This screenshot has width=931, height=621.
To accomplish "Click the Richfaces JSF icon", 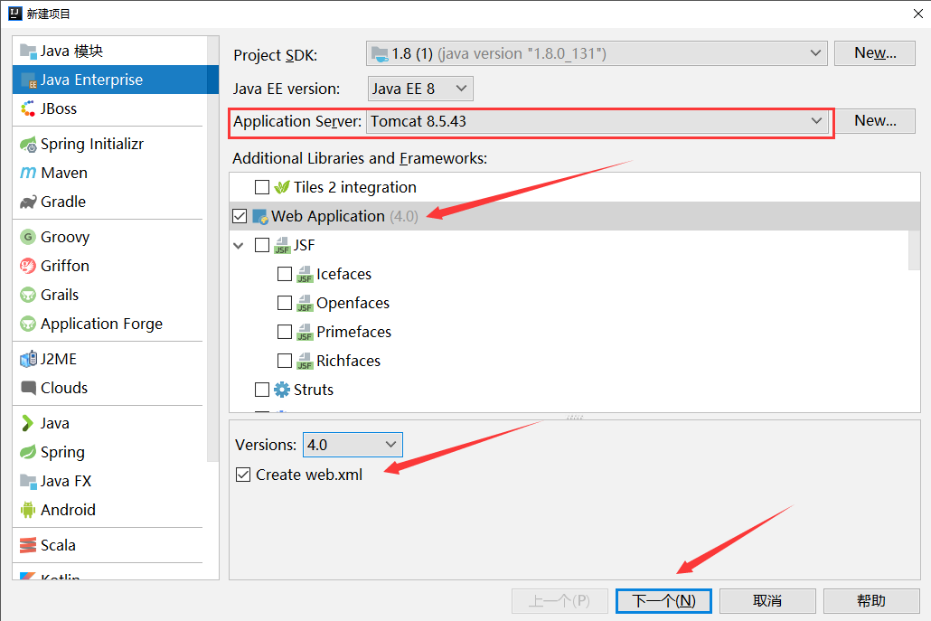I will click(305, 361).
